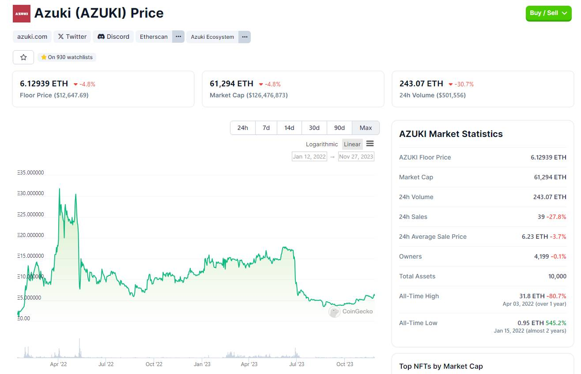The width and height of the screenshot is (581, 374).
Task: Click the All-Time Low 0.95 ETH value
Action: [x=530, y=323]
